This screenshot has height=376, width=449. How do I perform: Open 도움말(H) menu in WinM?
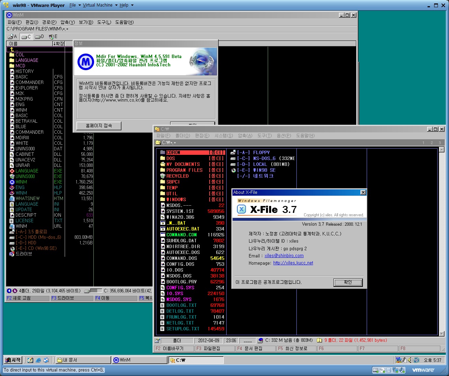(124, 22)
